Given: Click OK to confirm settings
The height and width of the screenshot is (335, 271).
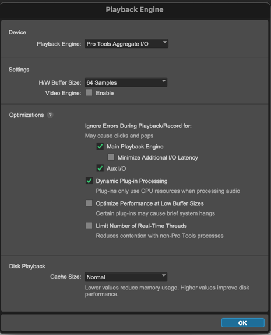Looking at the screenshot, I should pyautogui.click(x=243, y=323).
